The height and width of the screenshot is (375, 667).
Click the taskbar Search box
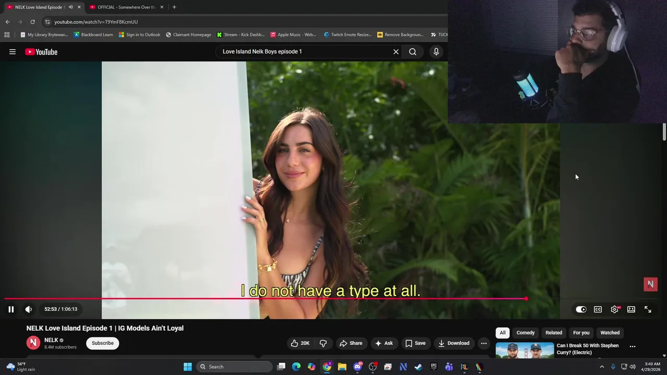pyautogui.click(x=234, y=367)
